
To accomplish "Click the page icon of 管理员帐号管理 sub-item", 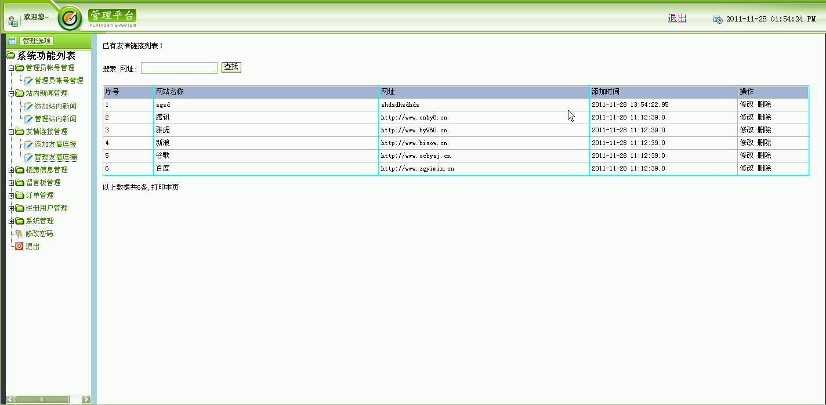I will pos(28,81).
